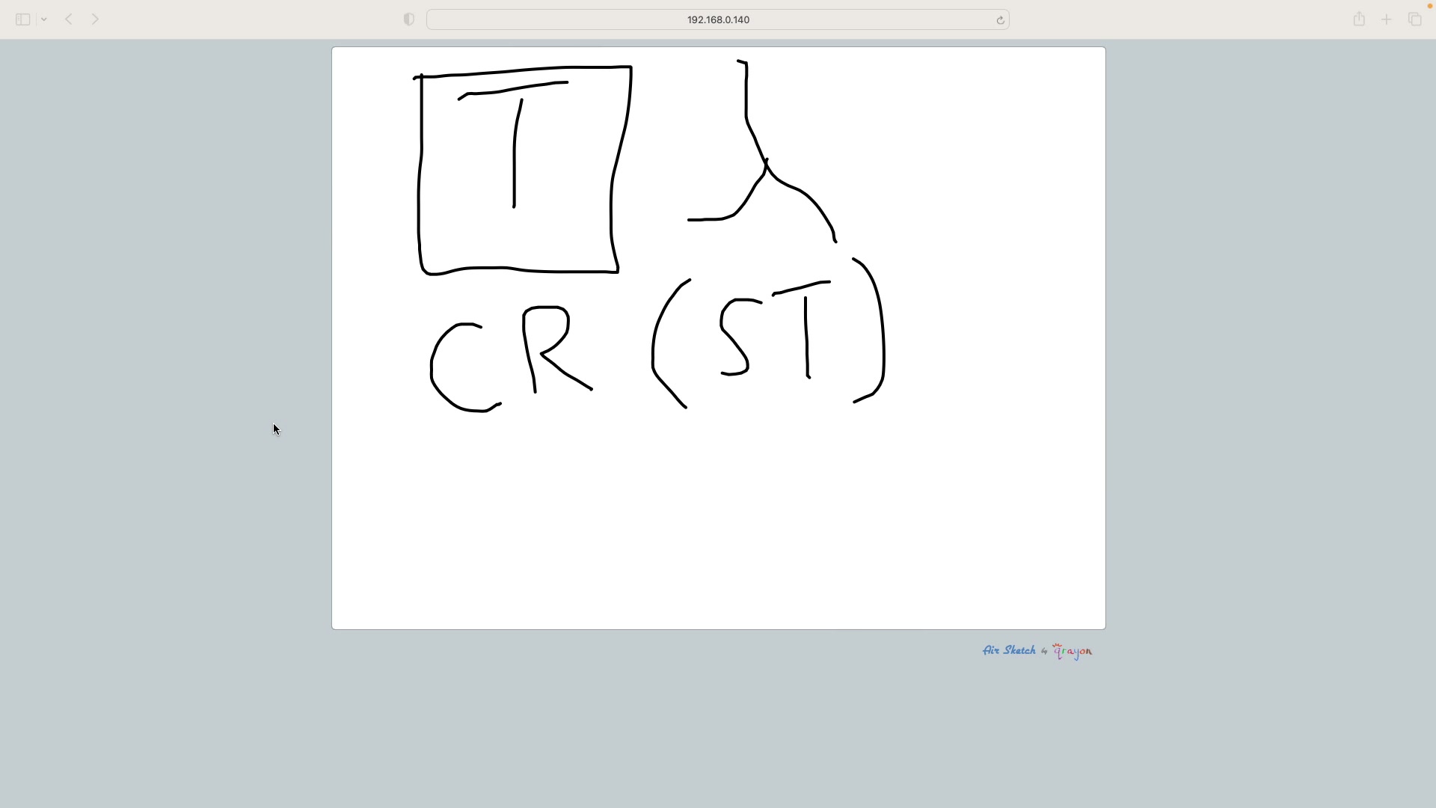
Task: Click the orange indicator dot in the top corner
Action: [1429, 6]
